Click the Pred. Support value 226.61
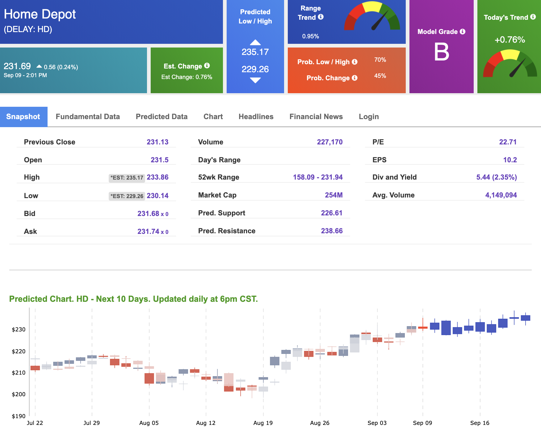This screenshot has width=541, height=432. [x=332, y=213]
